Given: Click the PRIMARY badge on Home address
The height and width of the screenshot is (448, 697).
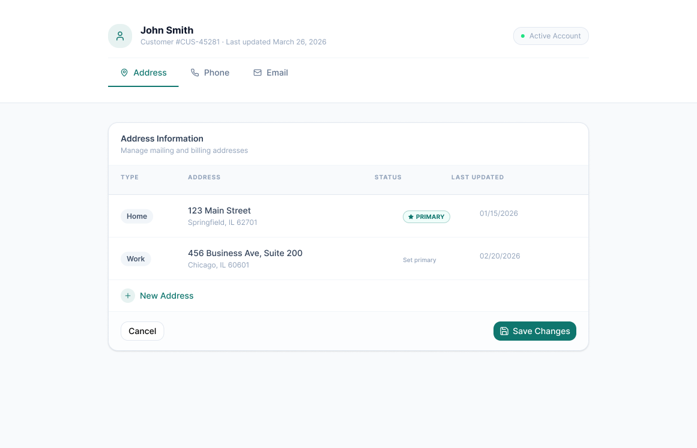Looking at the screenshot, I should pyautogui.click(x=426, y=217).
